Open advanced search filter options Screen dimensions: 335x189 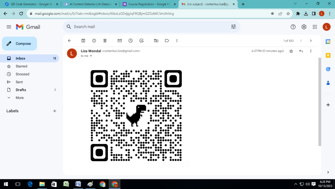[x=233, y=27]
